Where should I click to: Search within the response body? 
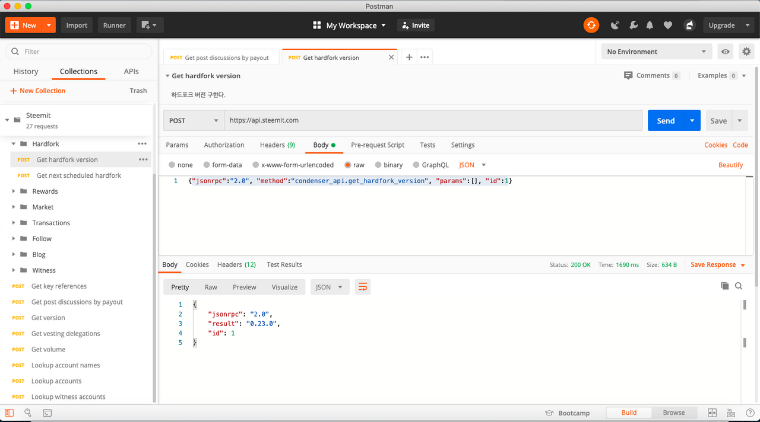739,286
